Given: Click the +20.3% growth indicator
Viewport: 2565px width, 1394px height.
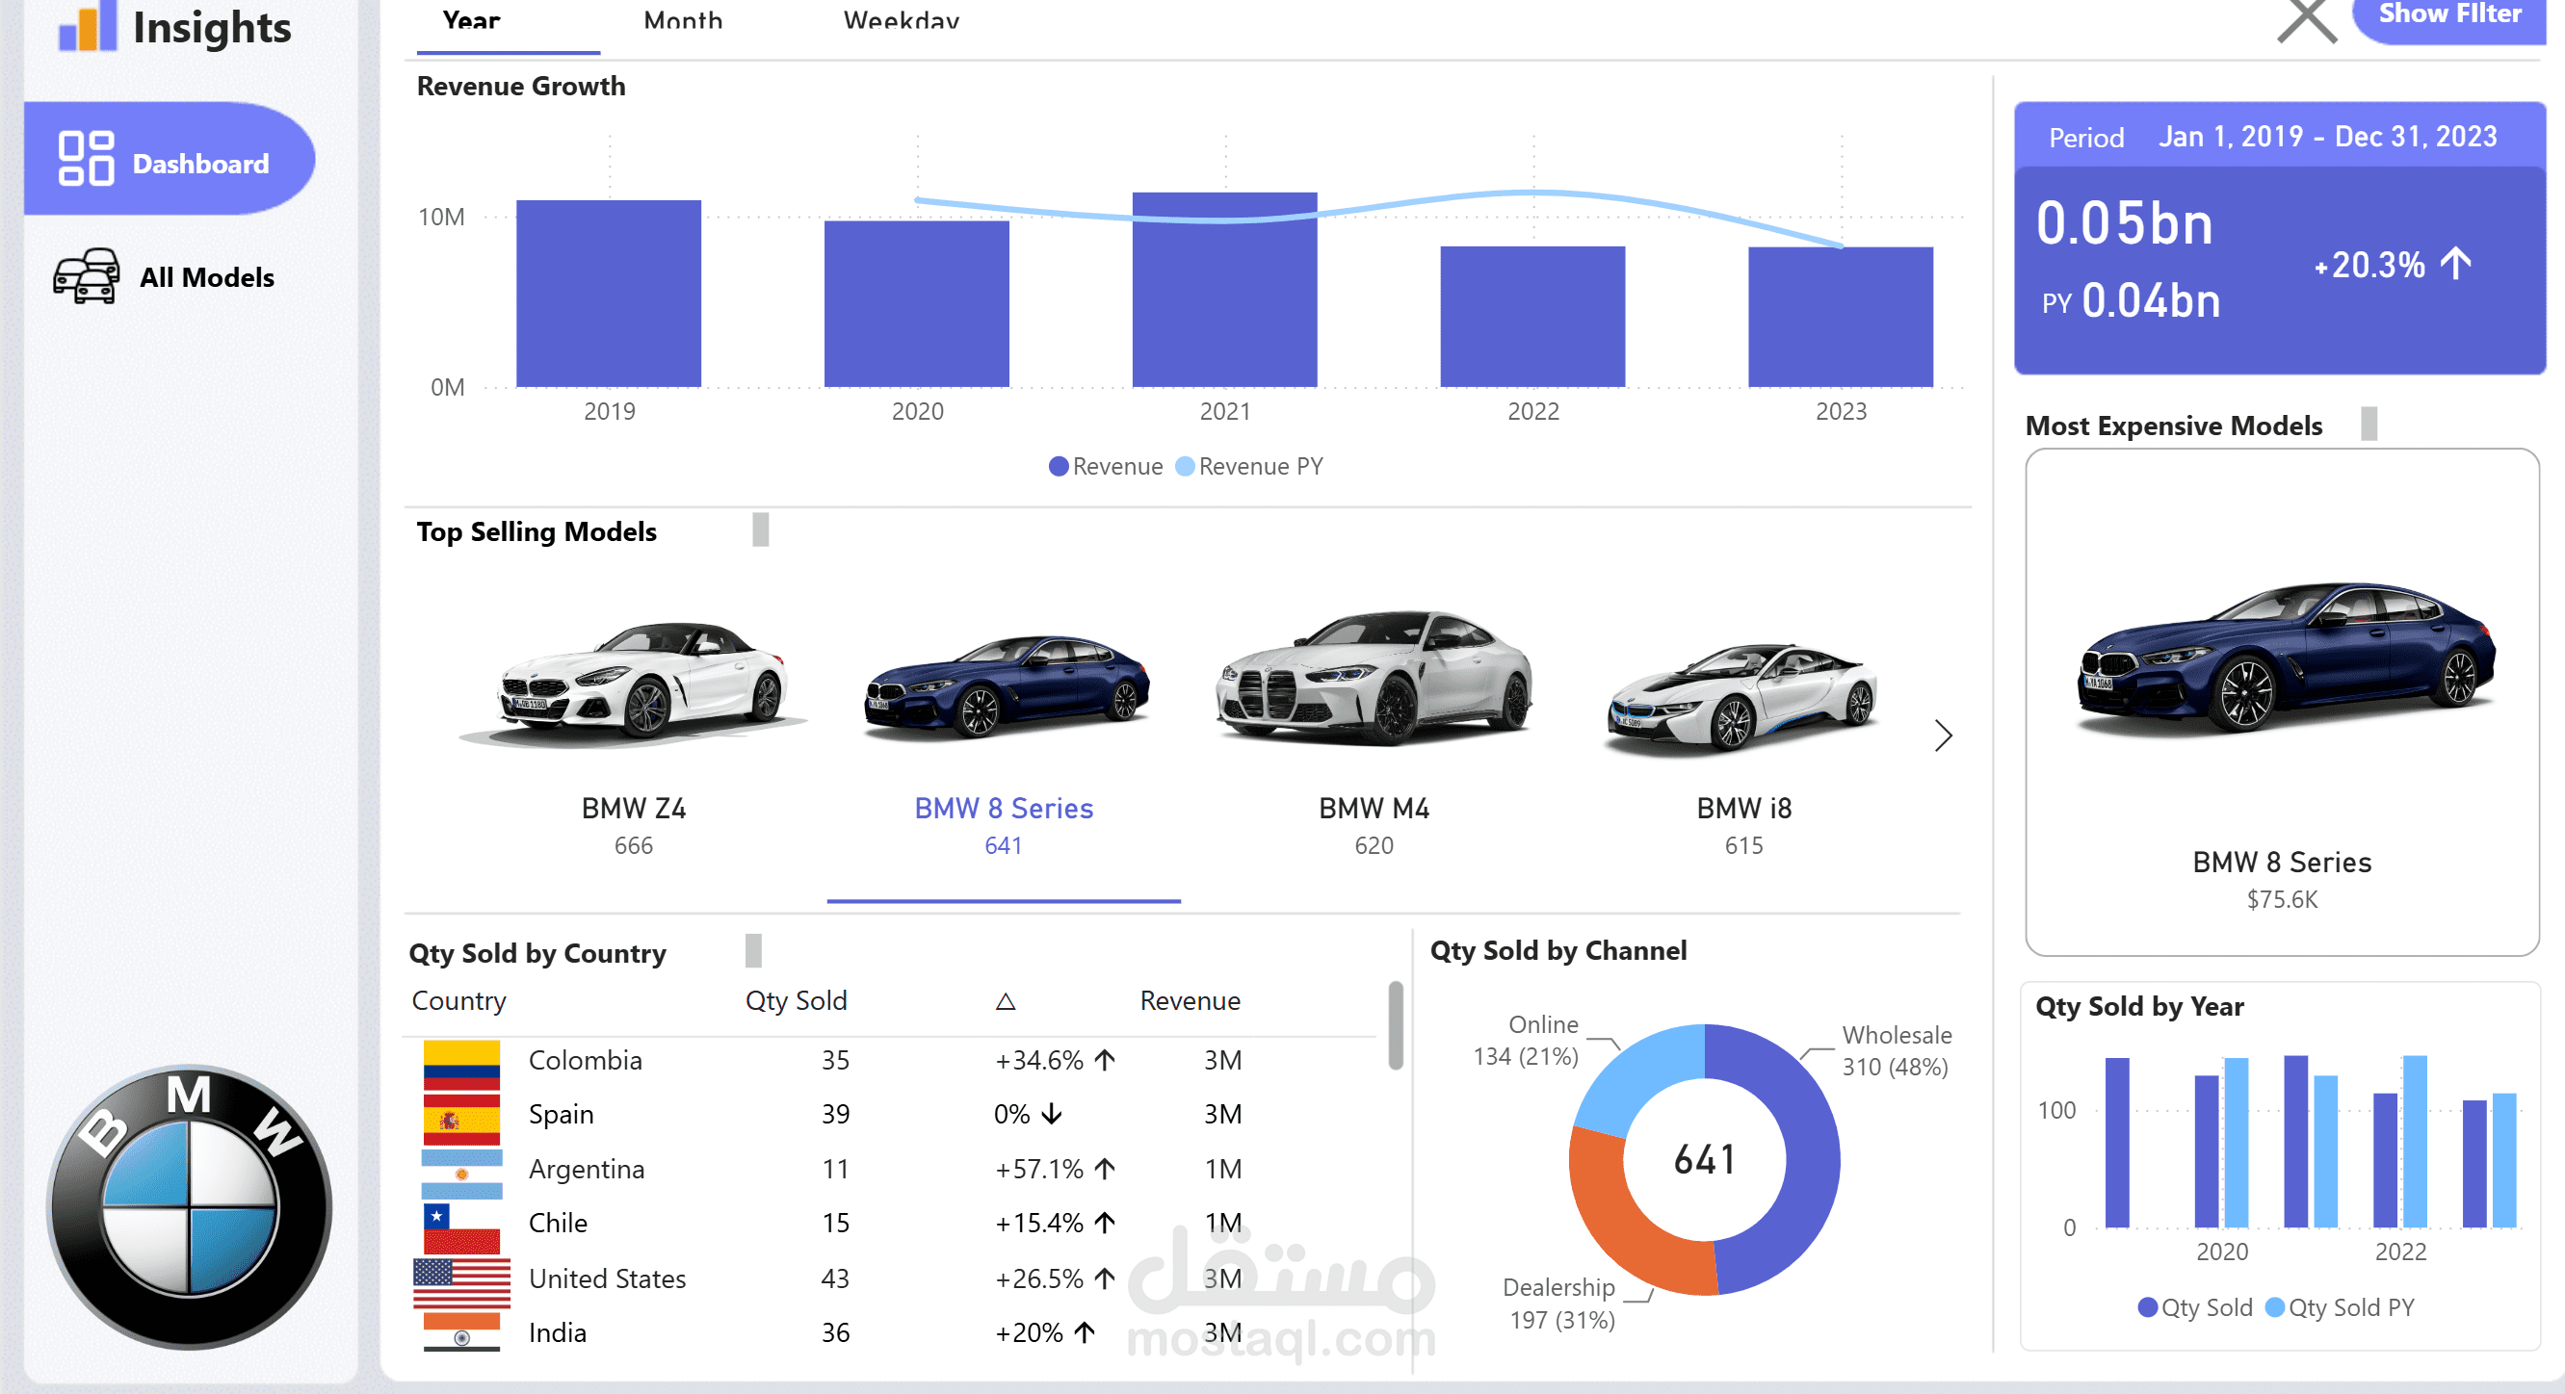Looking at the screenshot, I should tap(2393, 265).
